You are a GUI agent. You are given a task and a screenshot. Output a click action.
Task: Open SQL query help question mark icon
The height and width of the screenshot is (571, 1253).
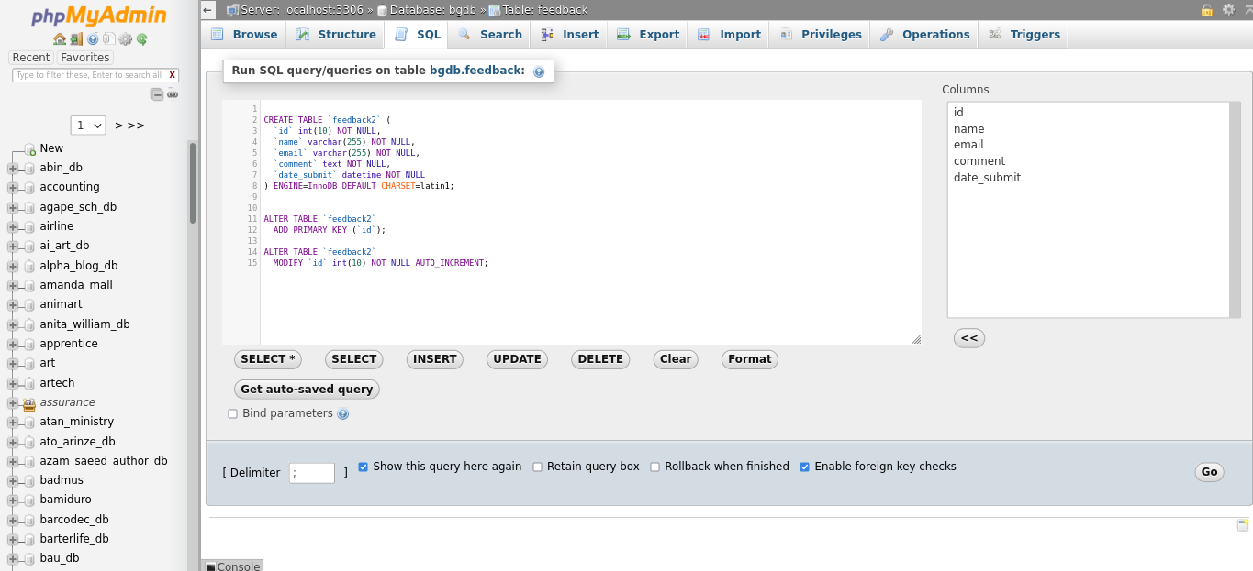coord(539,71)
